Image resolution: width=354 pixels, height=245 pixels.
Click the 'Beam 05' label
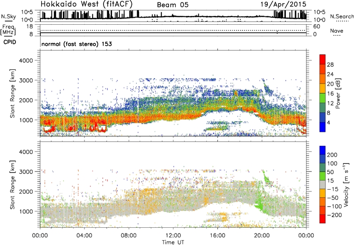[173, 5]
